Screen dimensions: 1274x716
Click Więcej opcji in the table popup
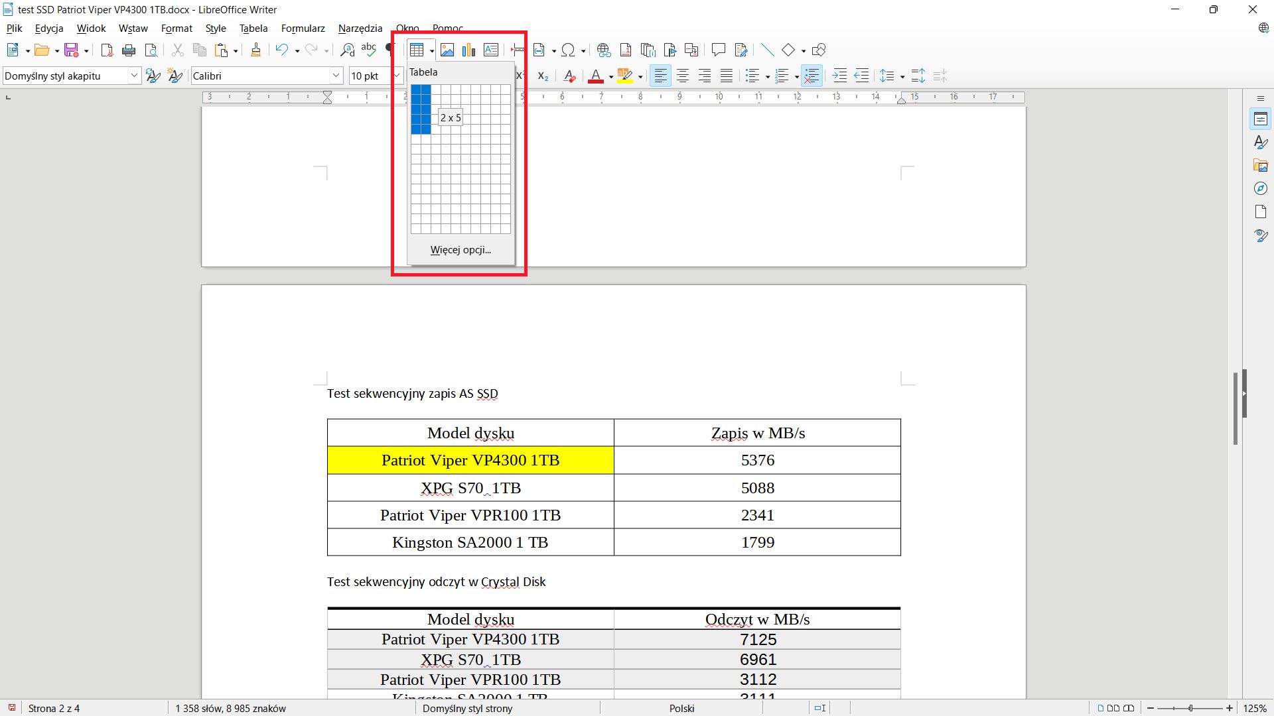(460, 250)
